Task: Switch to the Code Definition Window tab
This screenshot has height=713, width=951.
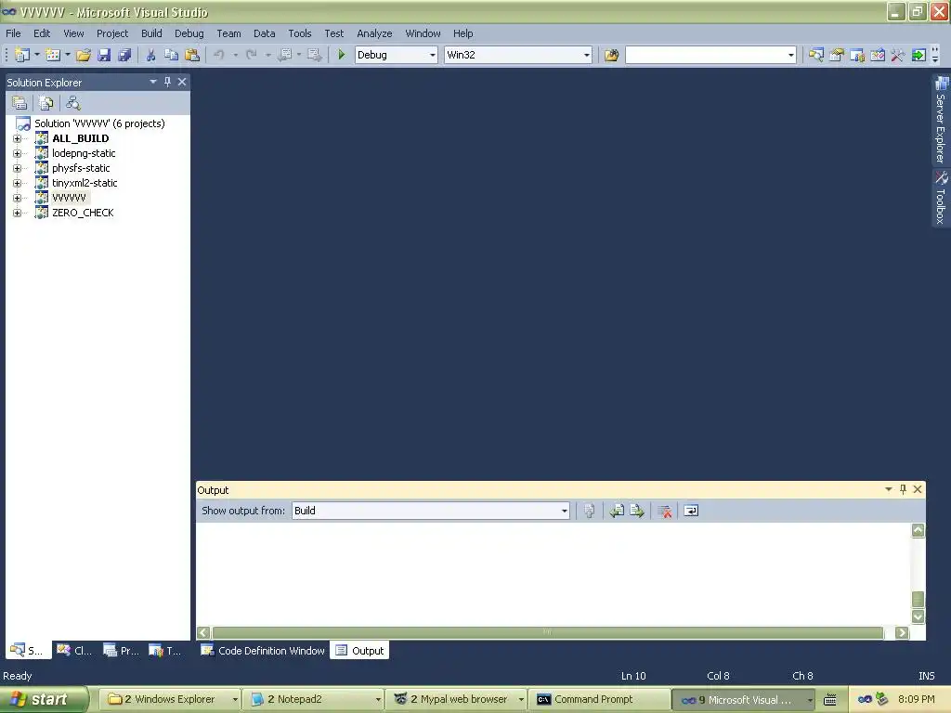Action: 263,651
